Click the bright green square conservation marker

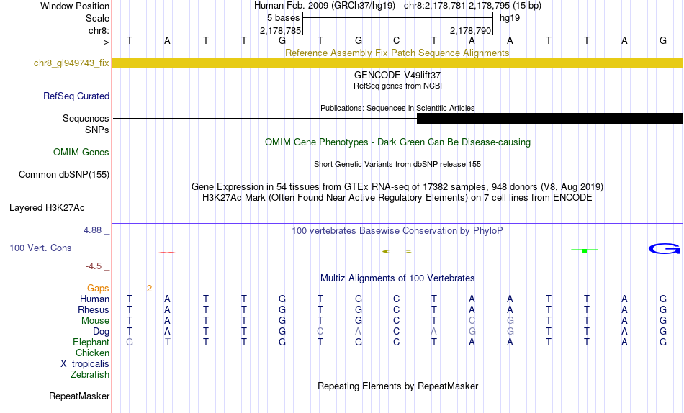(585, 251)
